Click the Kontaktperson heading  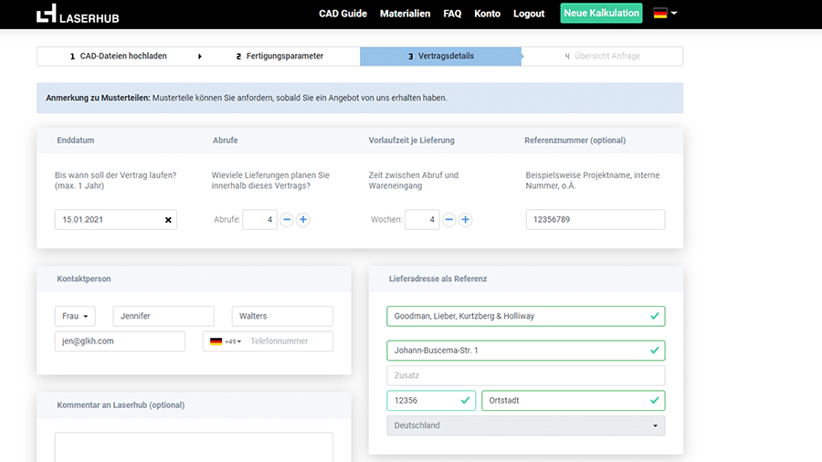tap(84, 278)
